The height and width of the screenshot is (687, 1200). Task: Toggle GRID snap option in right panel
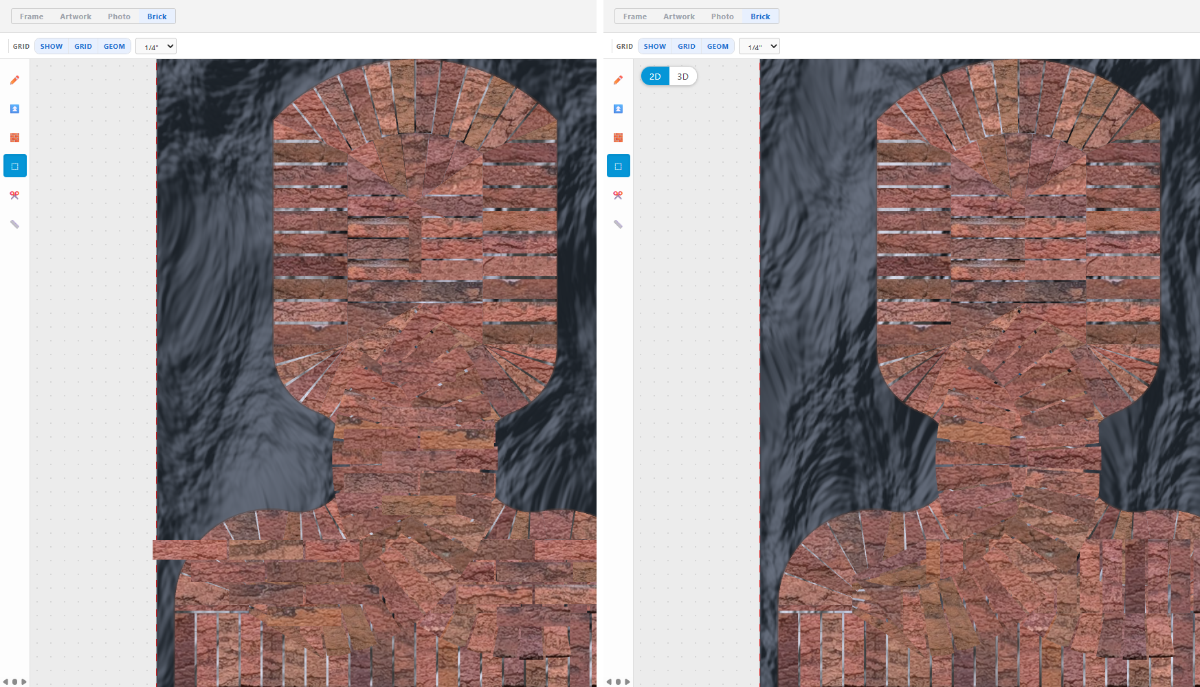pyautogui.click(x=687, y=47)
